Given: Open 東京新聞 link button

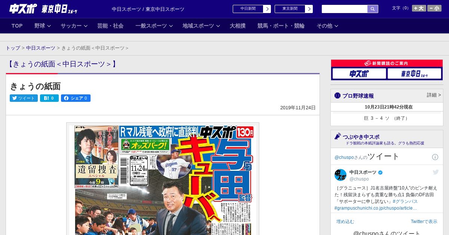Looking at the screenshot, I should (290, 9).
